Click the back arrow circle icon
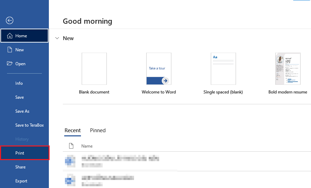Image resolution: width=311 pixels, height=188 pixels. 9,21
